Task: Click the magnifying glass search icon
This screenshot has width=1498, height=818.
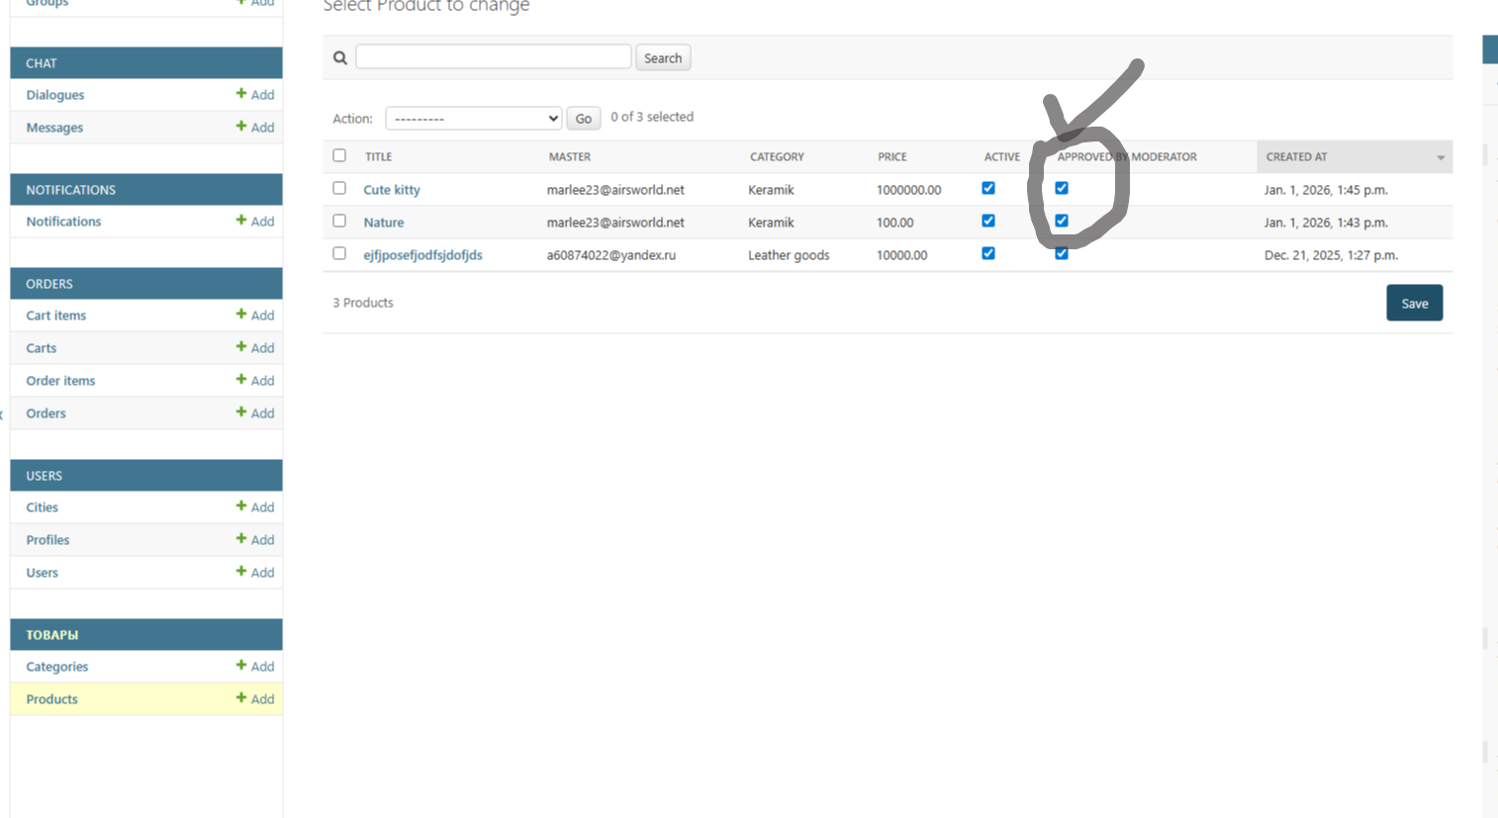Action: coord(340,58)
